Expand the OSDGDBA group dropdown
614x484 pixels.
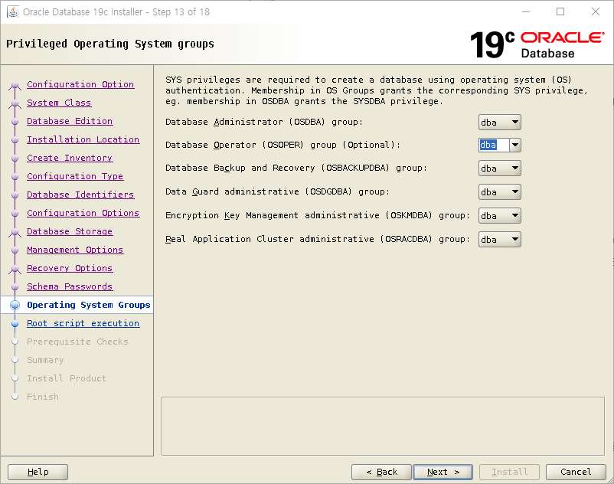tap(500, 192)
